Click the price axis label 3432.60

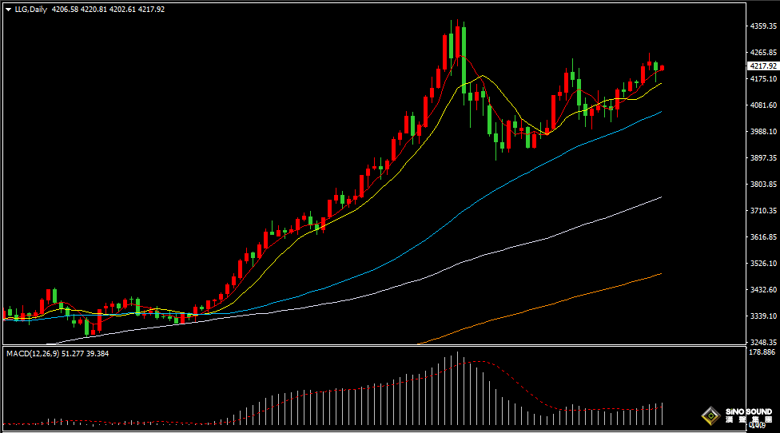coord(763,289)
